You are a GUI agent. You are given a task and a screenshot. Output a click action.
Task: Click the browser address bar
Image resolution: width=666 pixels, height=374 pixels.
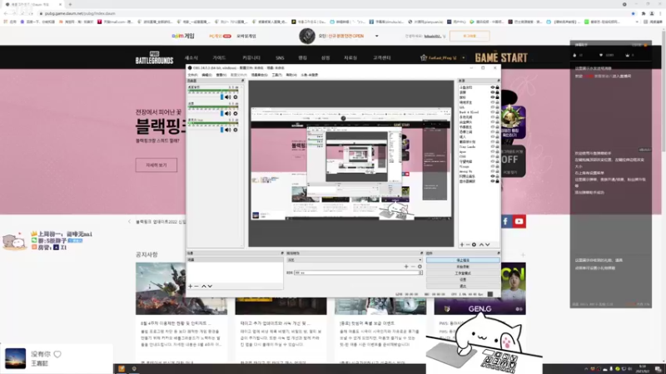click(x=331, y=13)
